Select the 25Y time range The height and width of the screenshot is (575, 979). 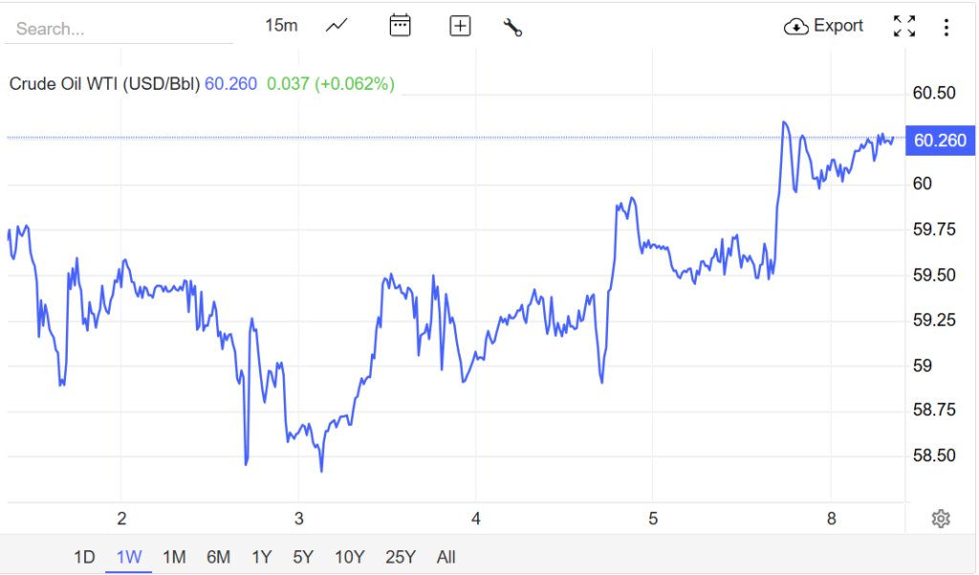click(400, 557)
